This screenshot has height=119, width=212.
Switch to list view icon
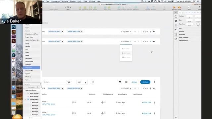tap(126, 82)
